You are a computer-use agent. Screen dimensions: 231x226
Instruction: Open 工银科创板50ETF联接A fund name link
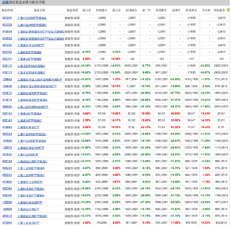(32, 100)
